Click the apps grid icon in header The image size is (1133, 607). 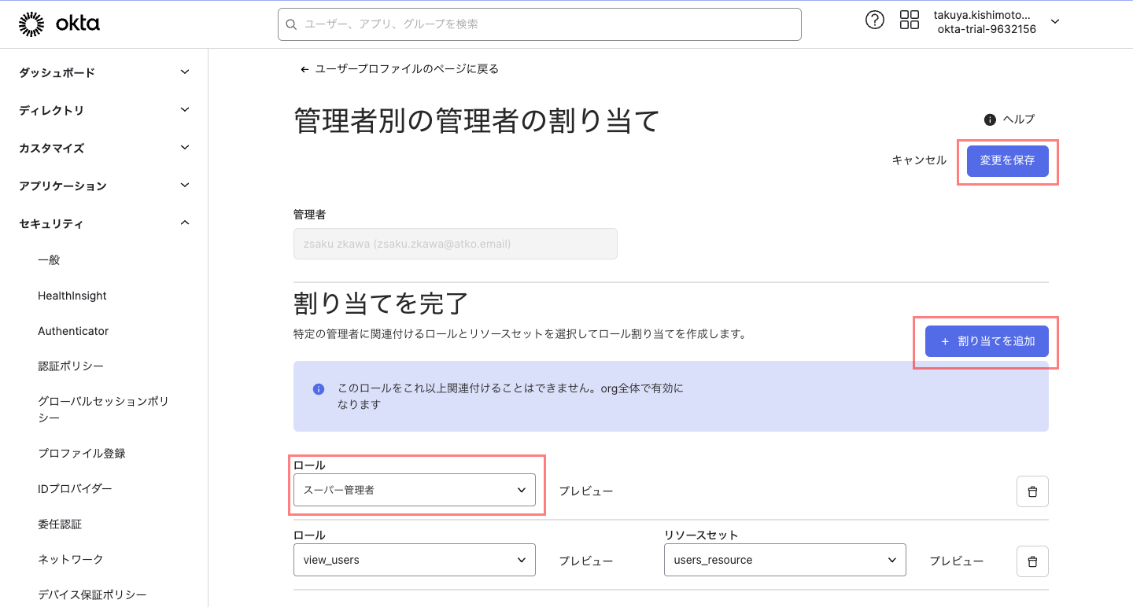909,20
